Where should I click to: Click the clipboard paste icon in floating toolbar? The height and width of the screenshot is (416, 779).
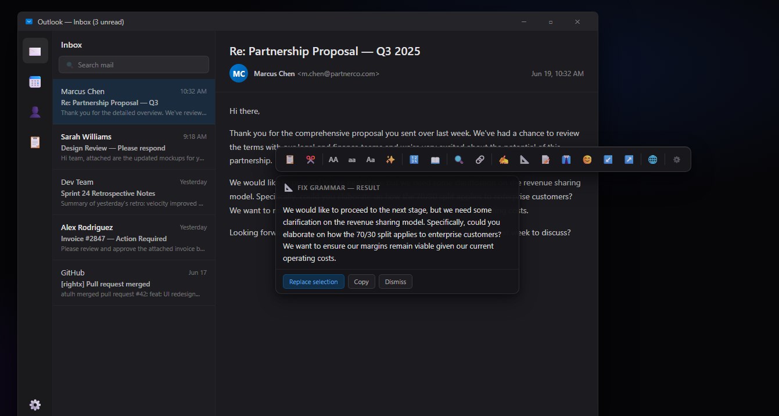290,159
